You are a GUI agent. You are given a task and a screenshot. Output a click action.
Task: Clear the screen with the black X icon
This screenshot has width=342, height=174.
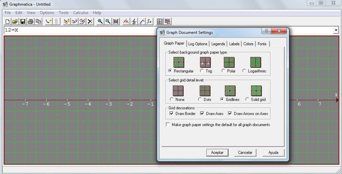(x=90, y=21)
